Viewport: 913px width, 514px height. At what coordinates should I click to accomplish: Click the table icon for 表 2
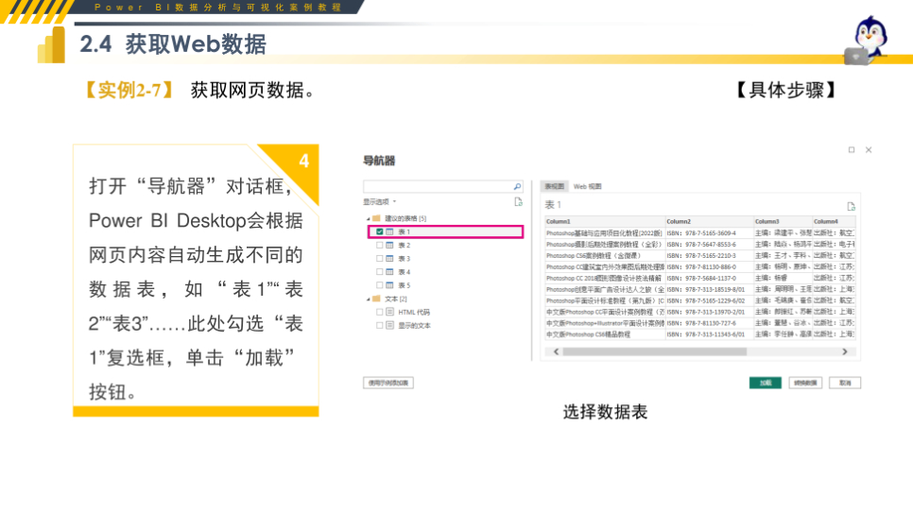point(389,245)
